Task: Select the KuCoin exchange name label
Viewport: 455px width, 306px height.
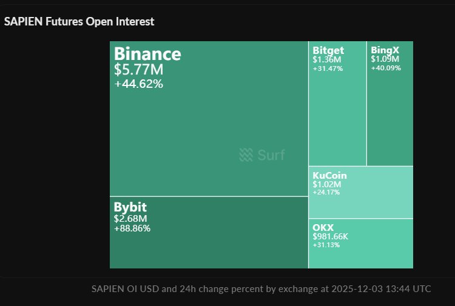Action: pos(329,175)
